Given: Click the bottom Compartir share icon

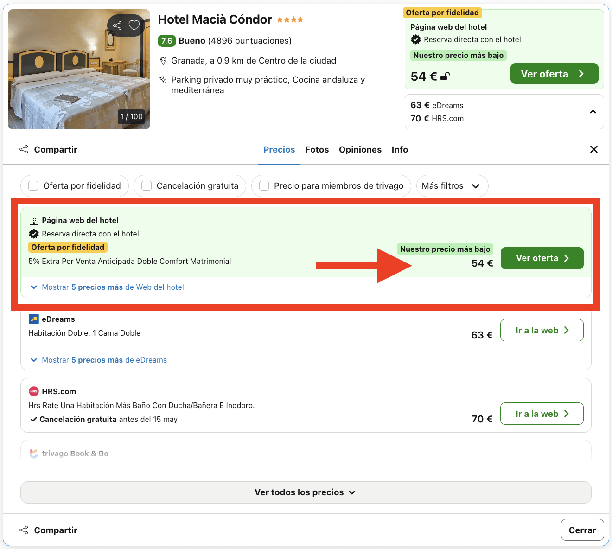Looking at the screenshot, I should [x=24, y=530].
